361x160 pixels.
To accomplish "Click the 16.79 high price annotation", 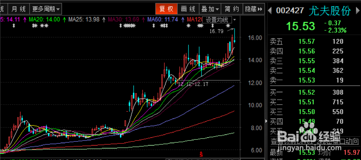I will (x=216, y=31).
